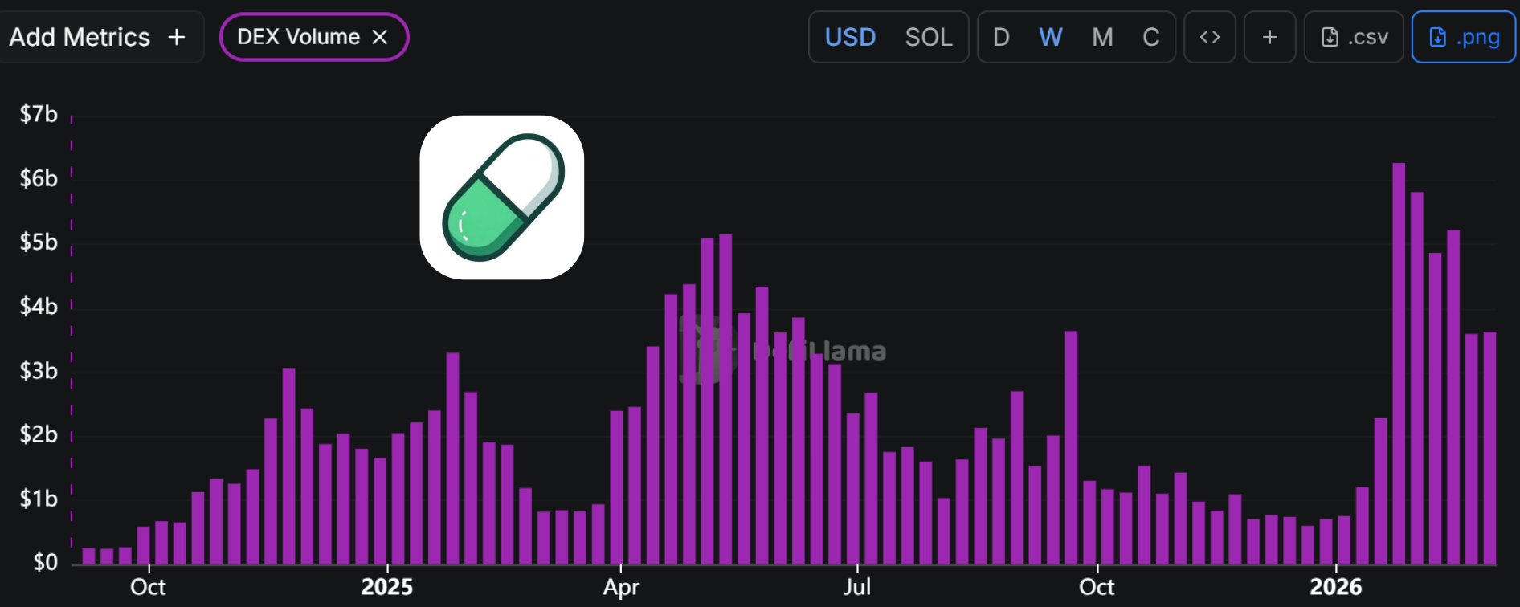The image size is (1520, 607).
Task: Switch denomination to USD
Action: [x=850, y=37]
